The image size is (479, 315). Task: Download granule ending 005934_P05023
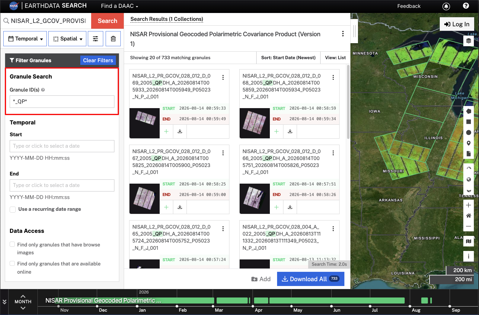[290, 131]
